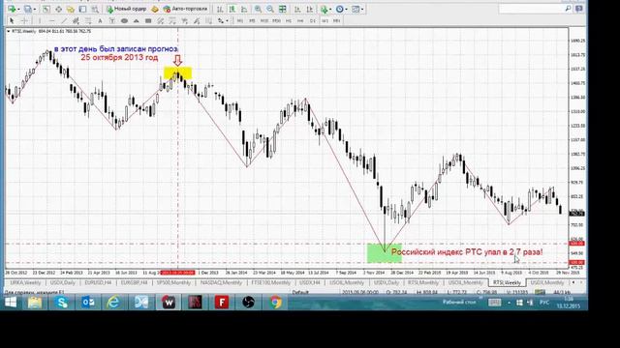620x348 pixels.
Task: Open Skype from the taskbar
Action: point(62,303)
